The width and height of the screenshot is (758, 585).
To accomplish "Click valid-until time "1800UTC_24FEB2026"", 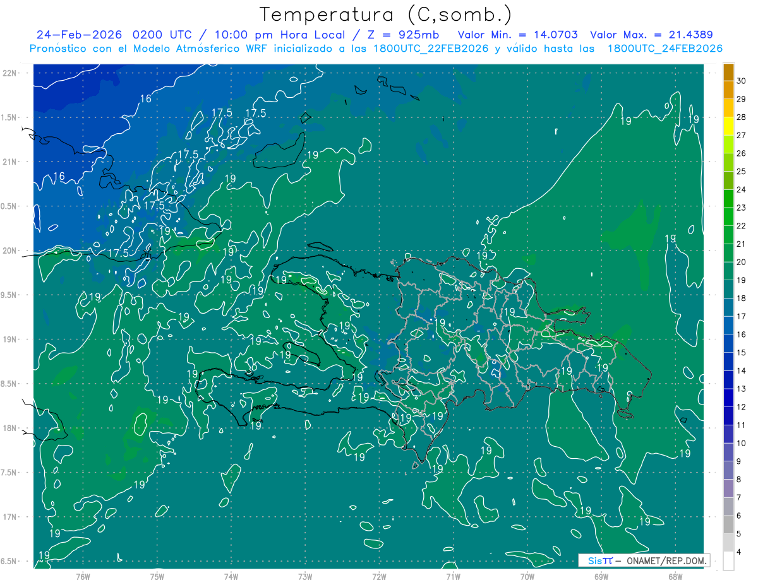I will click(x=665, y=49).
